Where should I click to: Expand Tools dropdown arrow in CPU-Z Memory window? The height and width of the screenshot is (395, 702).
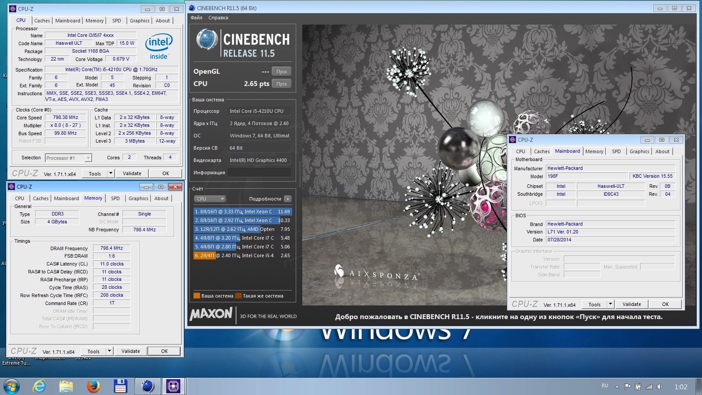coord(109,351)
